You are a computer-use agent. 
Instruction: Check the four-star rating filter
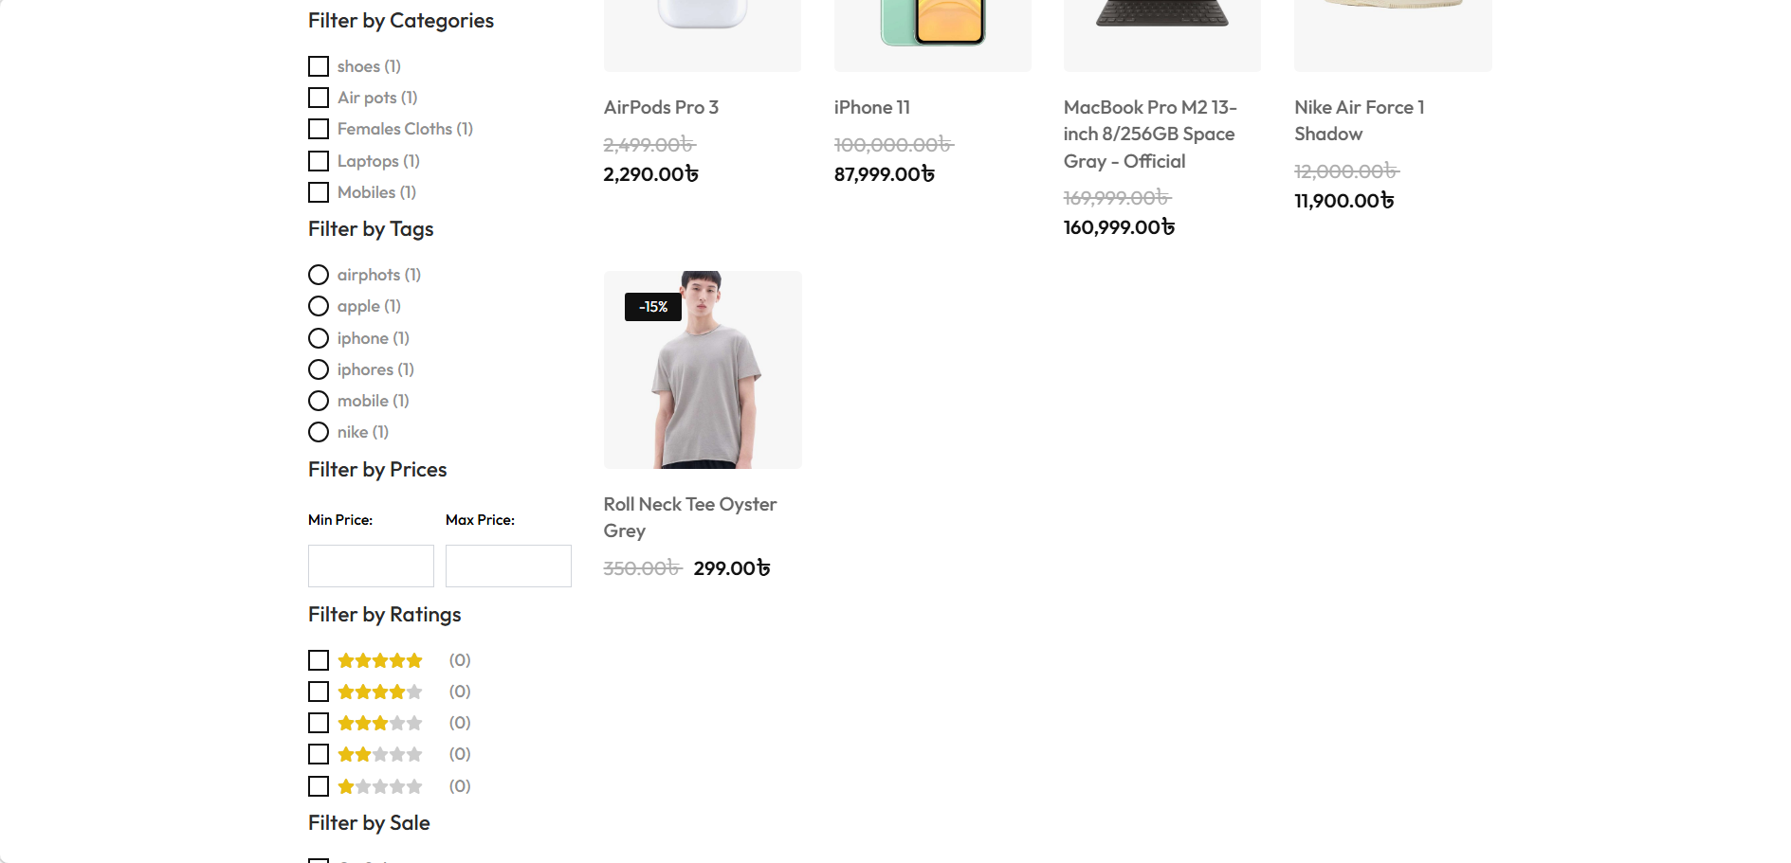[319, 692]
